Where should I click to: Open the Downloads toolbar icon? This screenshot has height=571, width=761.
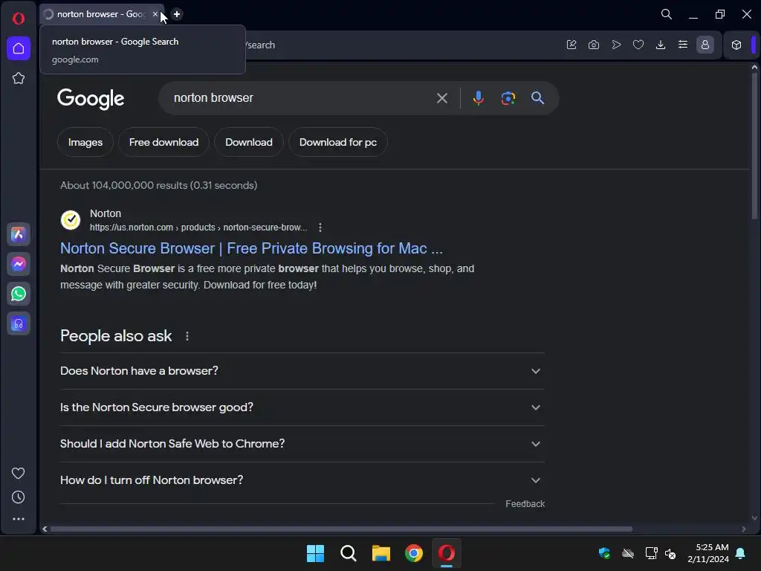pos(661,45)
